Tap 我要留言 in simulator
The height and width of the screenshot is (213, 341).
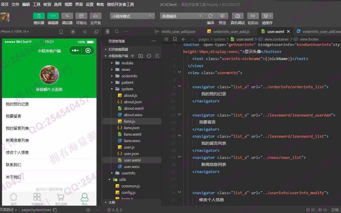click(14, 117)
